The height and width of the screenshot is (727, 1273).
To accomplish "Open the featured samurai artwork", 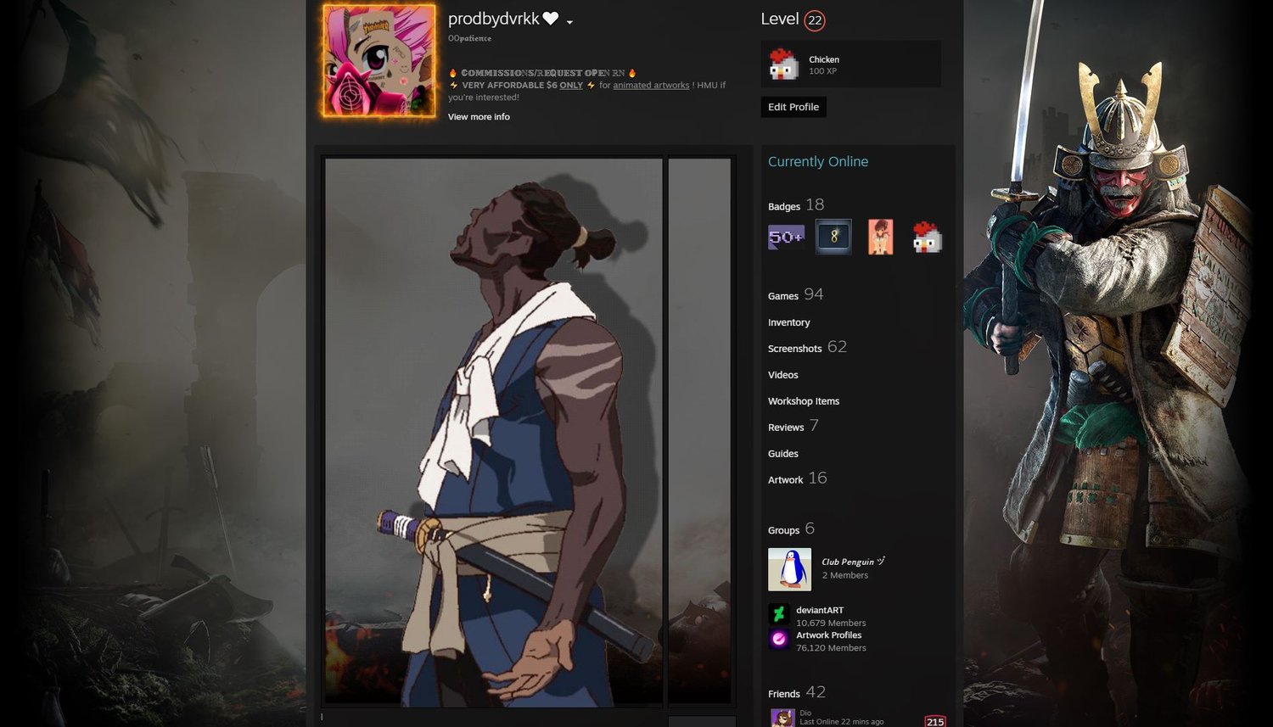I will tap(494, 431).
